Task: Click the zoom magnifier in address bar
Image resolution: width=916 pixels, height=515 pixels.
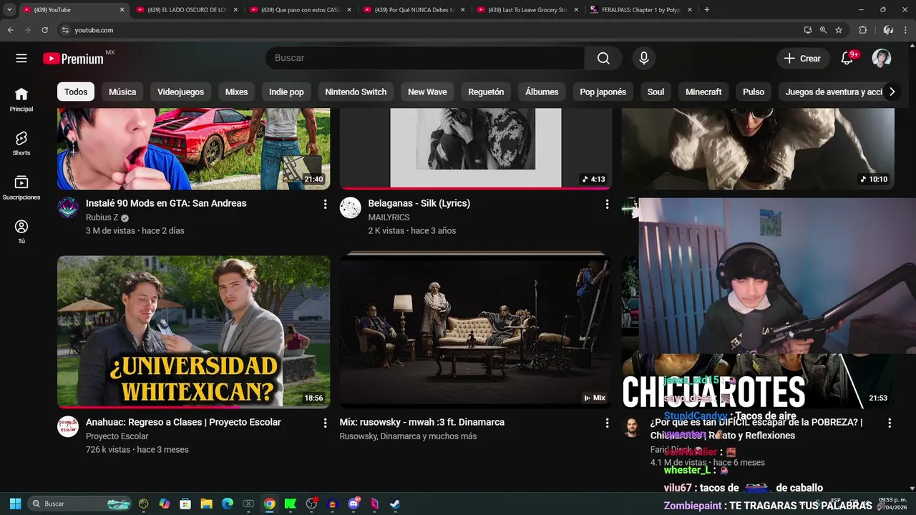Action: (x=823, y=30)
